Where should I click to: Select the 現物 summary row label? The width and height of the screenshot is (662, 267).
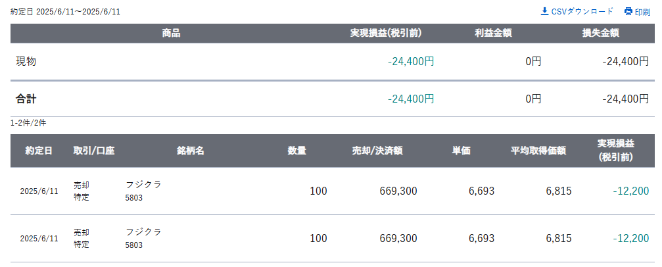tap(26, 61)
